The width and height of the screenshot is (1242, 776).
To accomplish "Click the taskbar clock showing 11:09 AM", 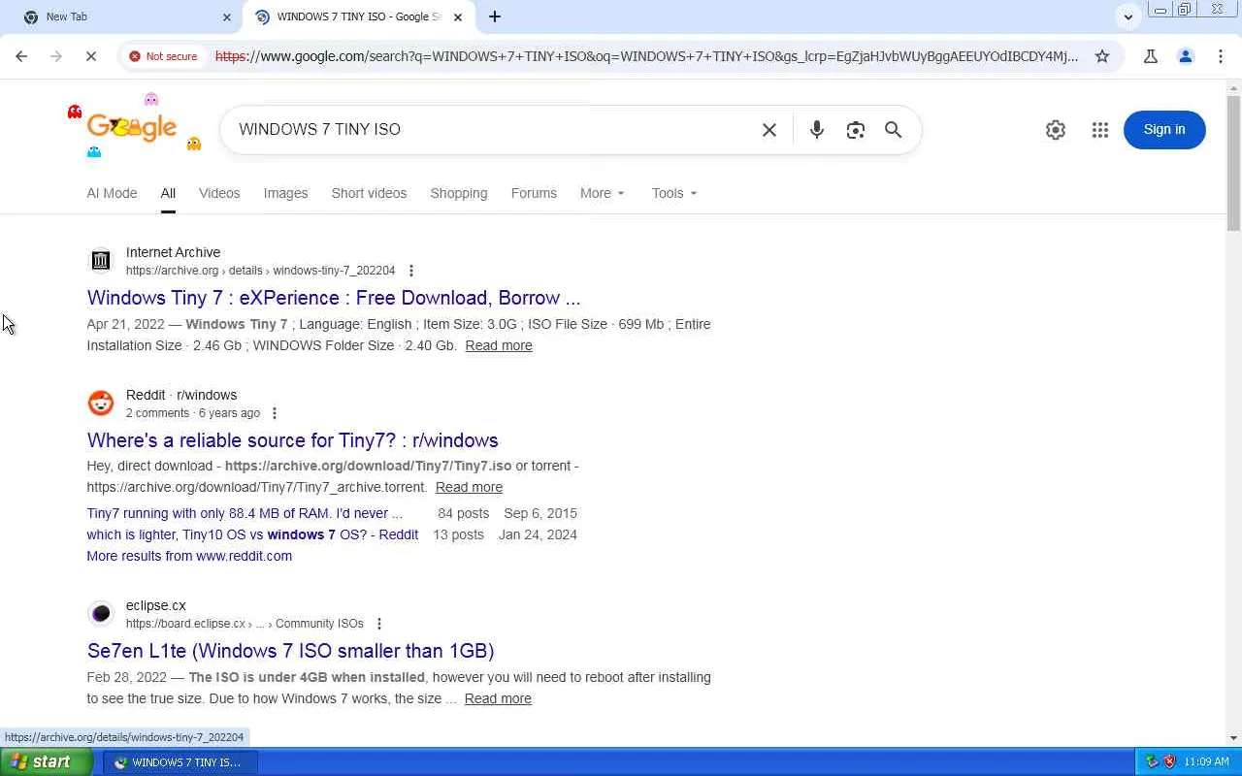I will pyautogui.click(x=1207, y=762).
